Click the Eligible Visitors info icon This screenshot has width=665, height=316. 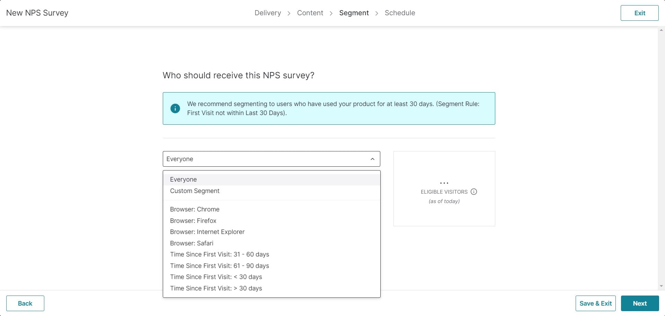pyautogui.click(x=474, y=192)
